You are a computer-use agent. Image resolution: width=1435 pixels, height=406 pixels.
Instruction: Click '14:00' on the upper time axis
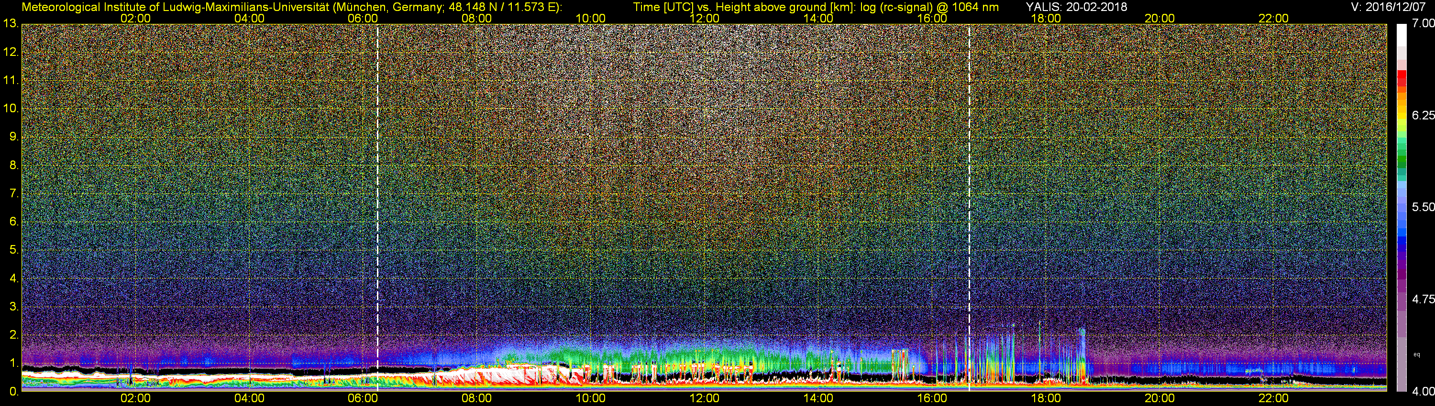[818, 18]
